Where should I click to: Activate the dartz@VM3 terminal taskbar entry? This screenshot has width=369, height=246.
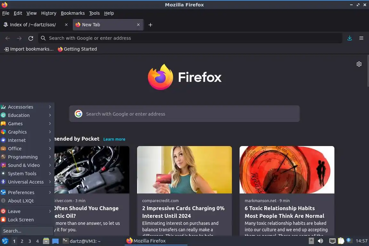[92, 241]
